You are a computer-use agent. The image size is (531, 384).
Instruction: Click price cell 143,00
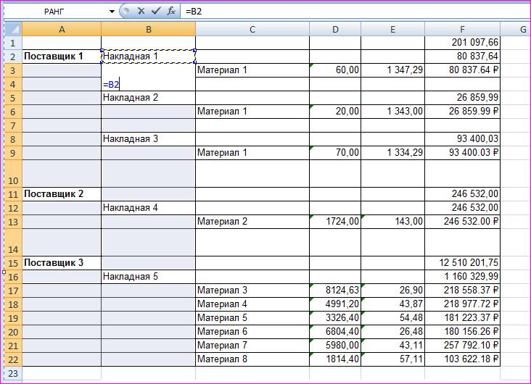tap(393, 222)
